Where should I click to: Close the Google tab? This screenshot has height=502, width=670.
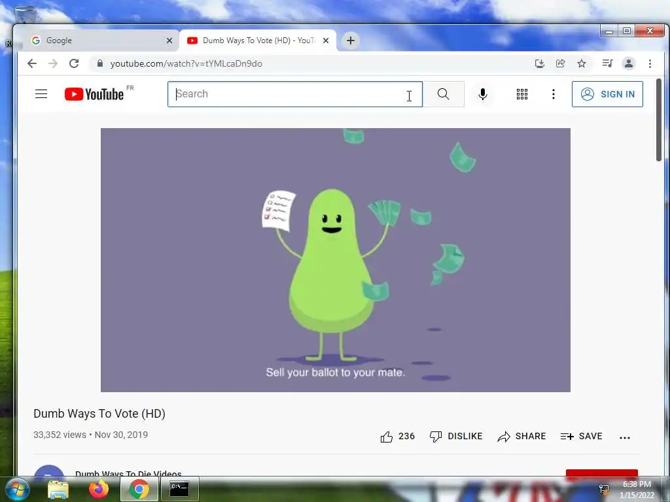coord(169,41)
